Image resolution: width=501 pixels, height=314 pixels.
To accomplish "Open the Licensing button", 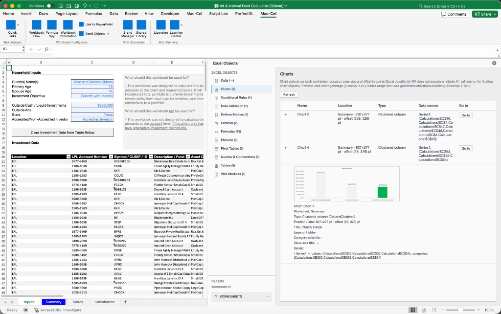I will point(160,27).
